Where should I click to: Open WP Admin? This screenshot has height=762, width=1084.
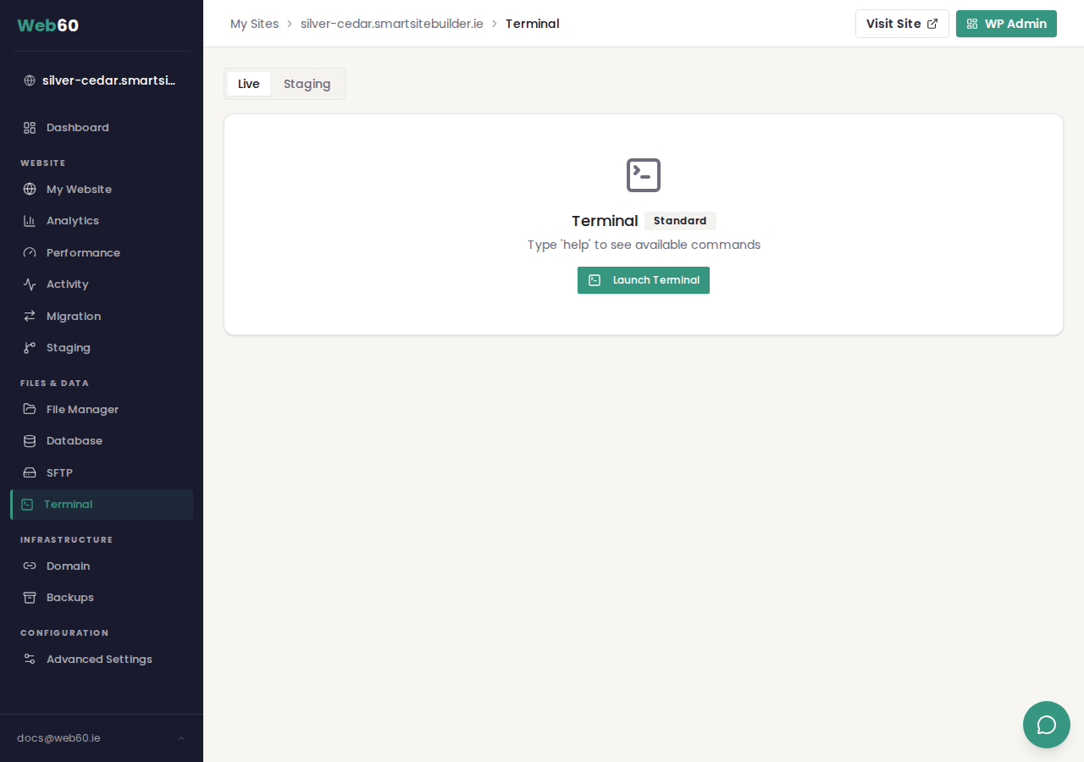pyautogui.click(x=1006, y=24)
